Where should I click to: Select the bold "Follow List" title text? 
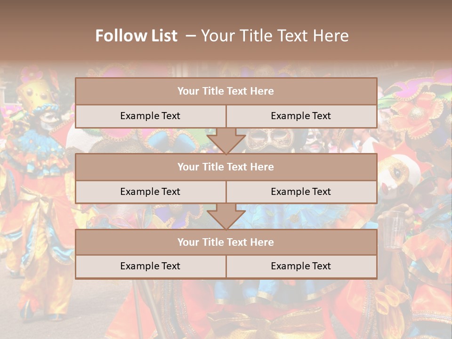click(137, 36)
